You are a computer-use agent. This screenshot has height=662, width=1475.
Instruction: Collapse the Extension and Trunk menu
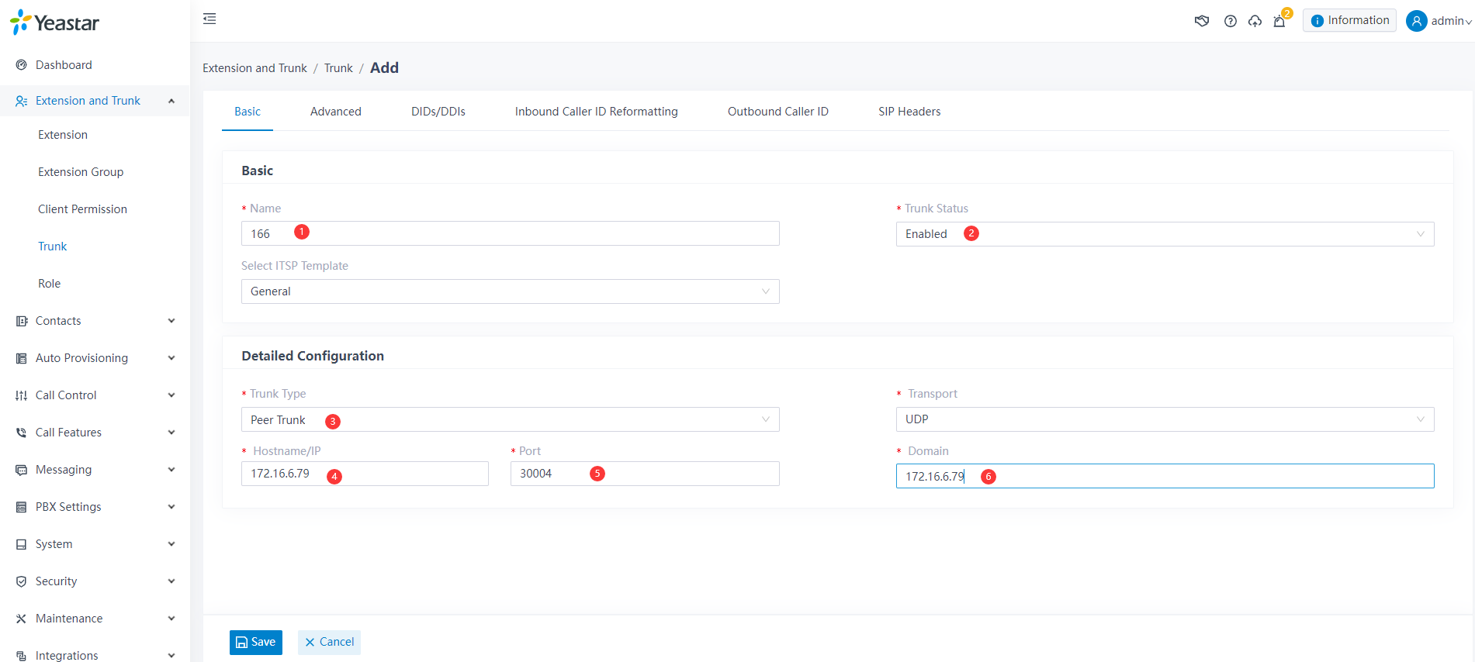[x=171, y=101]
